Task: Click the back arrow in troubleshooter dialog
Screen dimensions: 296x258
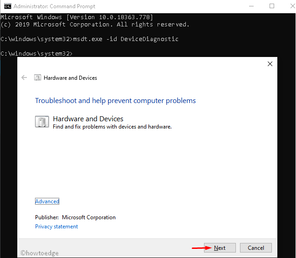Action: (24, 78)
